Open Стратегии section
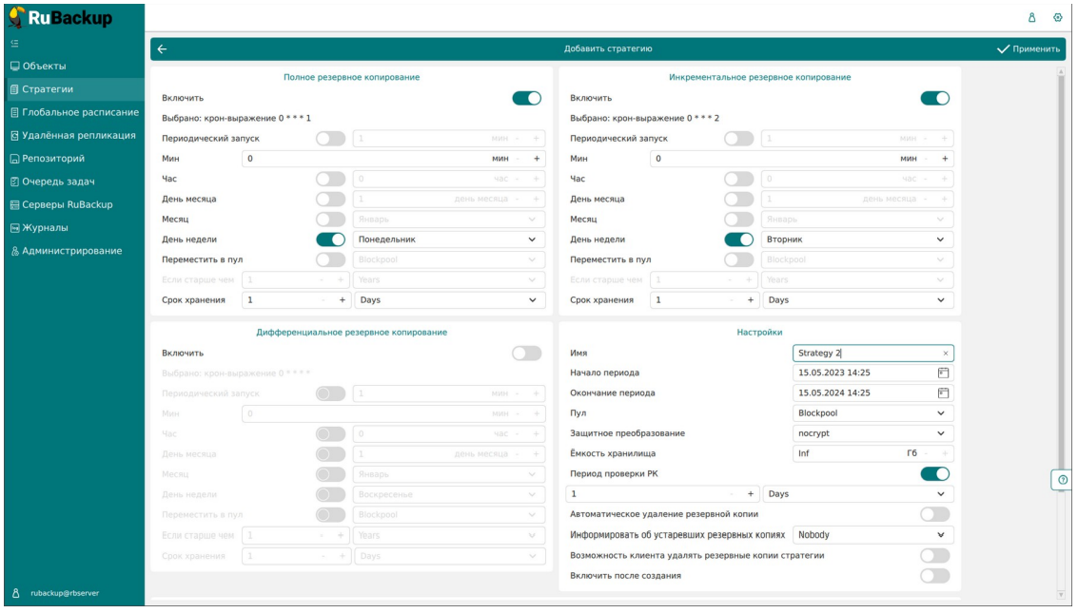 click(74, 89)
